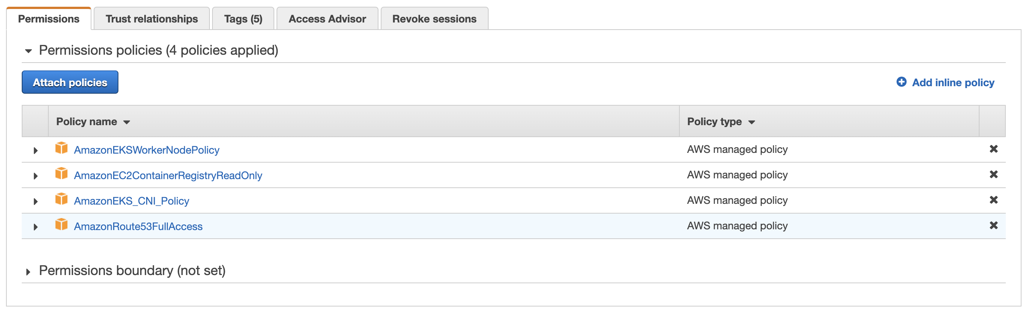The image size is (1029, 314).
Task: Click orange box icon for AmazonEKSWorkerNodePolicy
Action: [61, 148]
